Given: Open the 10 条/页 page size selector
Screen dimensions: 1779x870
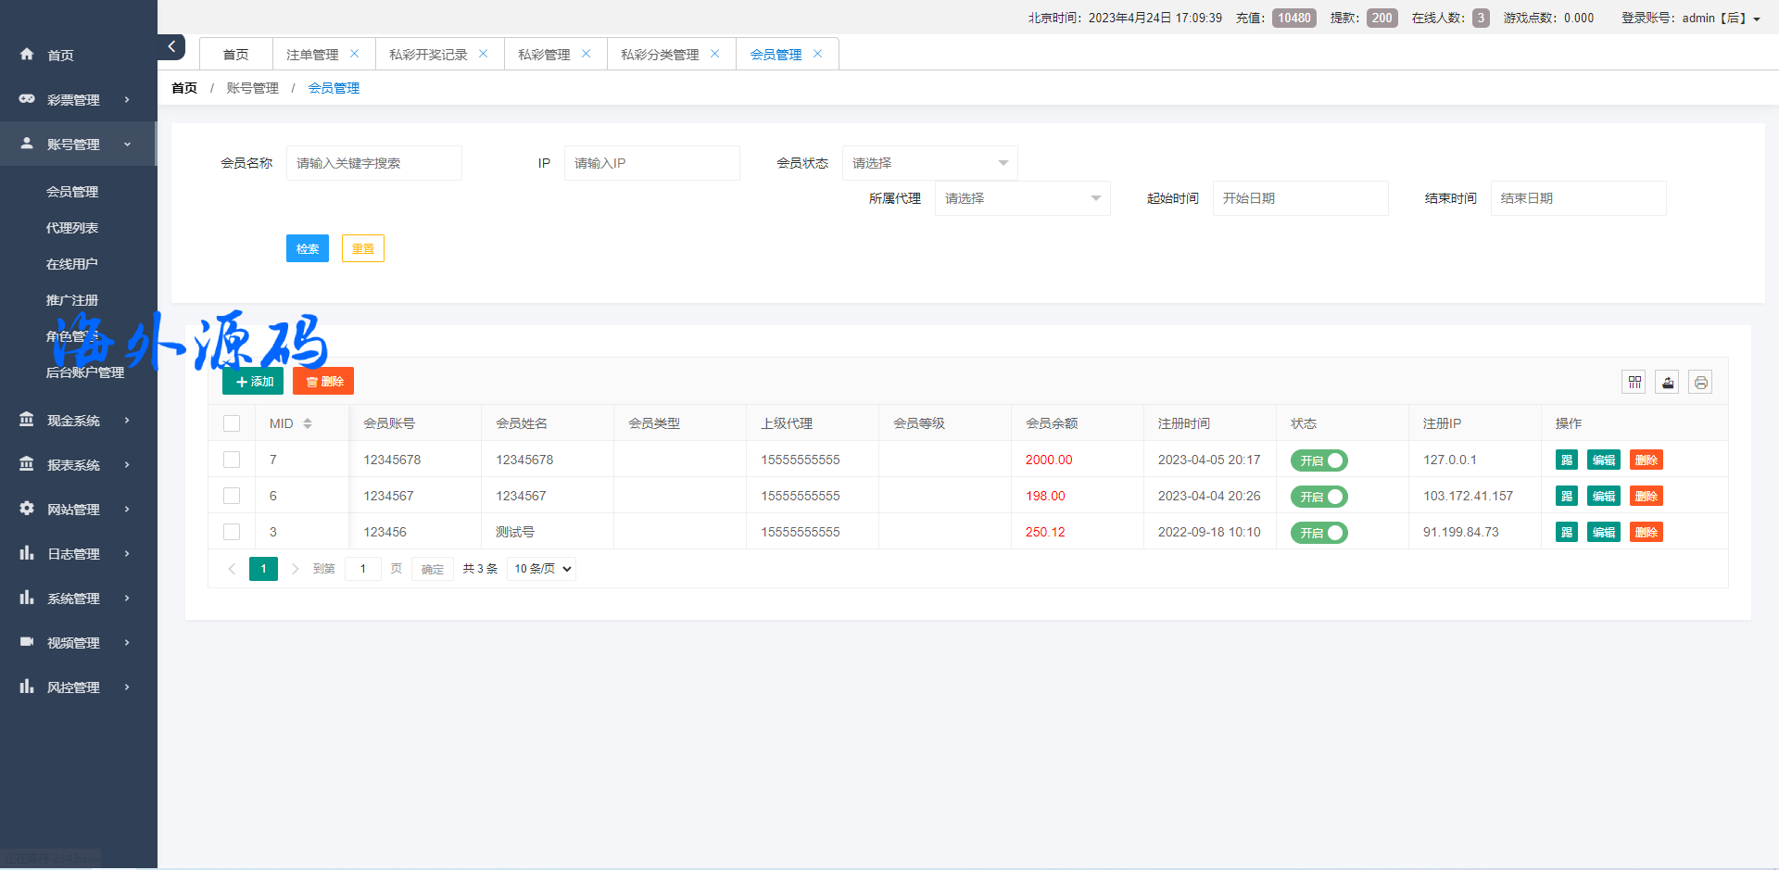Looking at the screenshot, I should tap(542, 569).
